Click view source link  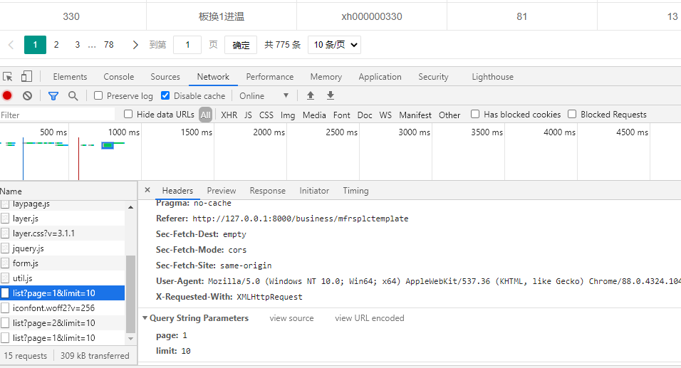[291, 318]
